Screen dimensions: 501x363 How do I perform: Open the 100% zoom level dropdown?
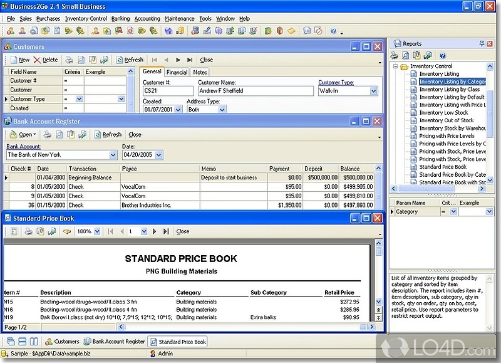(96, 231)
